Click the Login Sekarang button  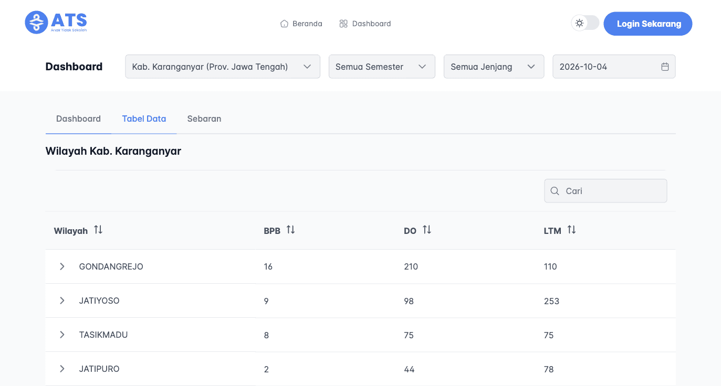(x=648, y=24)
